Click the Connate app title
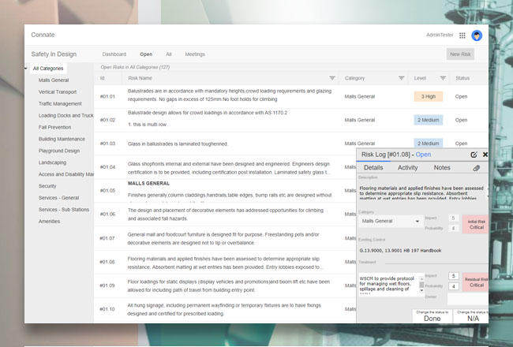Screen dimensions: 513x347 point(43,35)
